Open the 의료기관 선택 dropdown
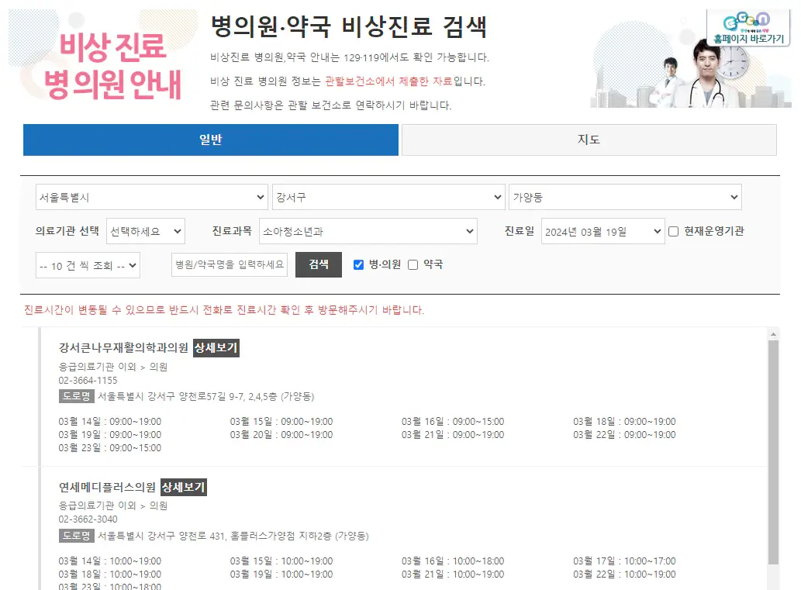The width and height of the screenshot is (801, 590). pos(145,231)
